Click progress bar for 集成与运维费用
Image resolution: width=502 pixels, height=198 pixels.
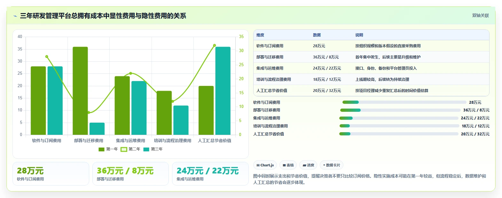pos(399,118)
